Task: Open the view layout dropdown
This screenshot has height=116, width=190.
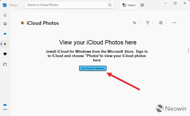Action: click(x=163, y=23)
